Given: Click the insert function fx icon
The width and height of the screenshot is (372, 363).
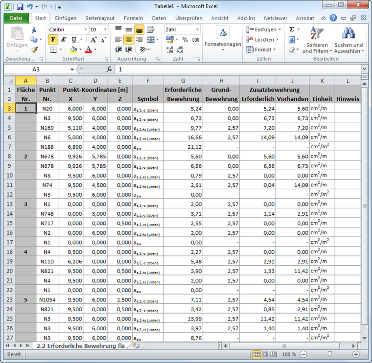Looking at the screenshot, I should click(x=109, y=69).
